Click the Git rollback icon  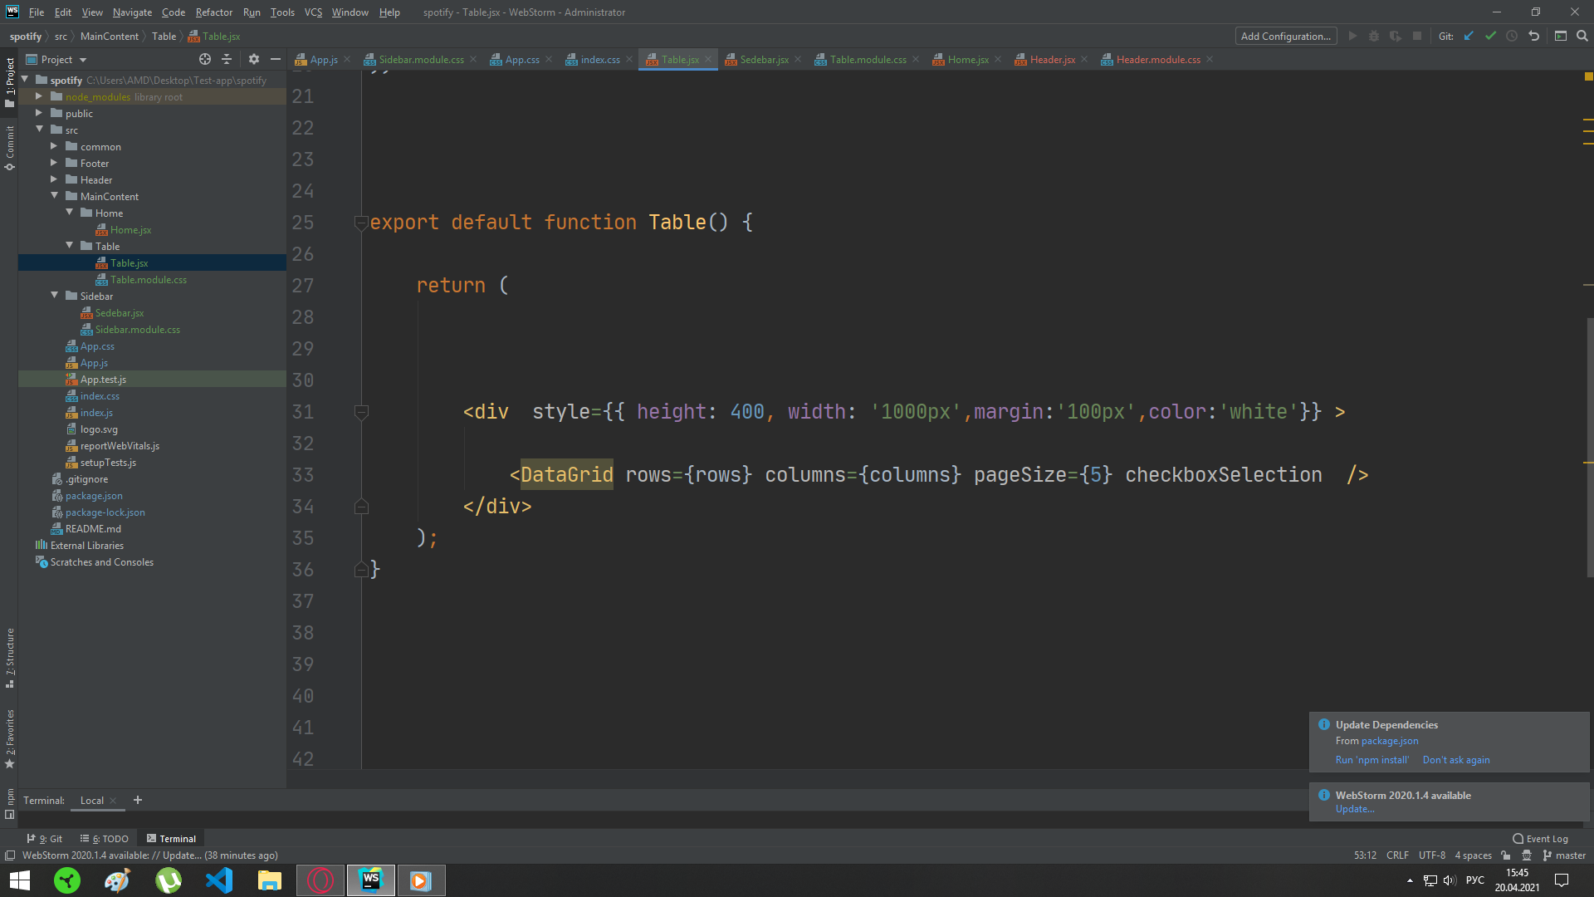point(1533,36)
